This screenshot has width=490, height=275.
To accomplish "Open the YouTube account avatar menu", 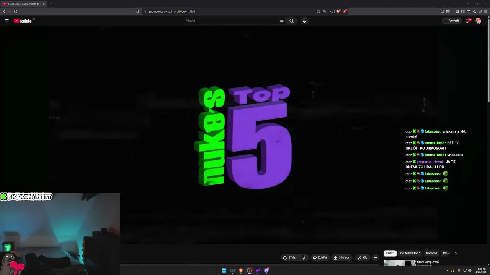I will pyautogui.click(x=478, y=21).
